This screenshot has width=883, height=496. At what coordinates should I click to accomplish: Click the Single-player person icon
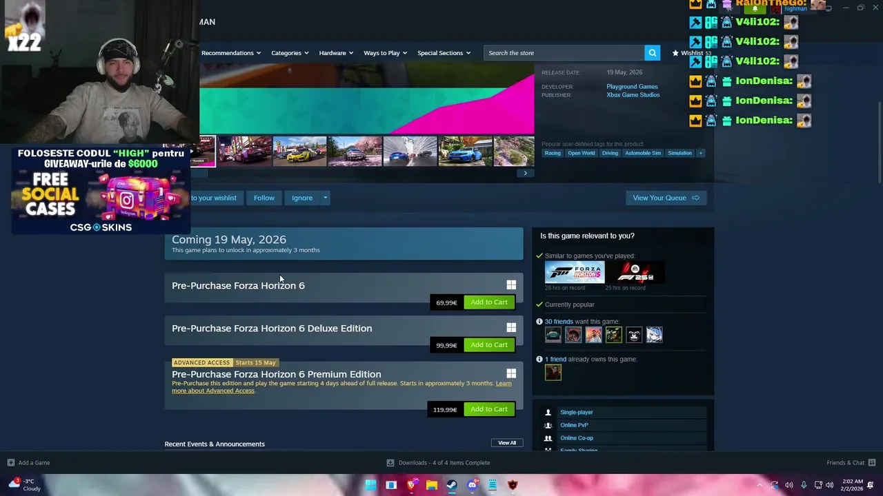coord(548,413)
